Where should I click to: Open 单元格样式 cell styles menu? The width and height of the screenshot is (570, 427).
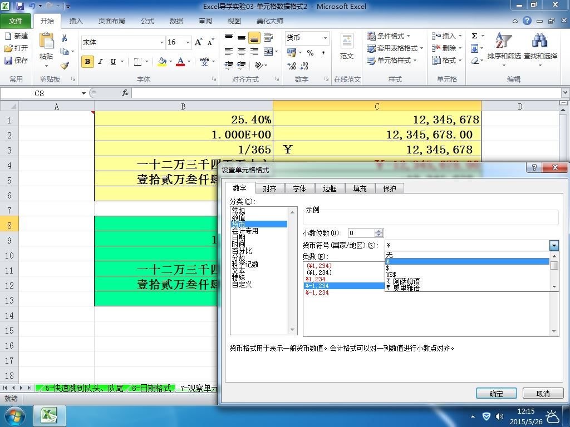(391, 60)
